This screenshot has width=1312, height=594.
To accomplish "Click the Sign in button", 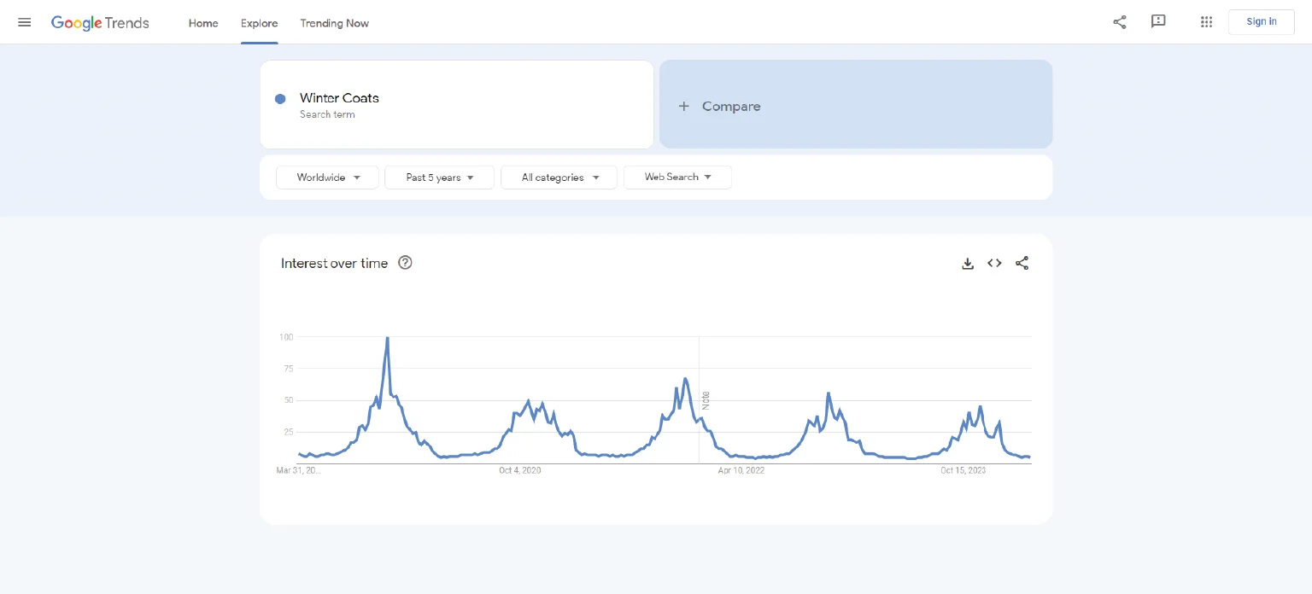I will (1261, 22).
